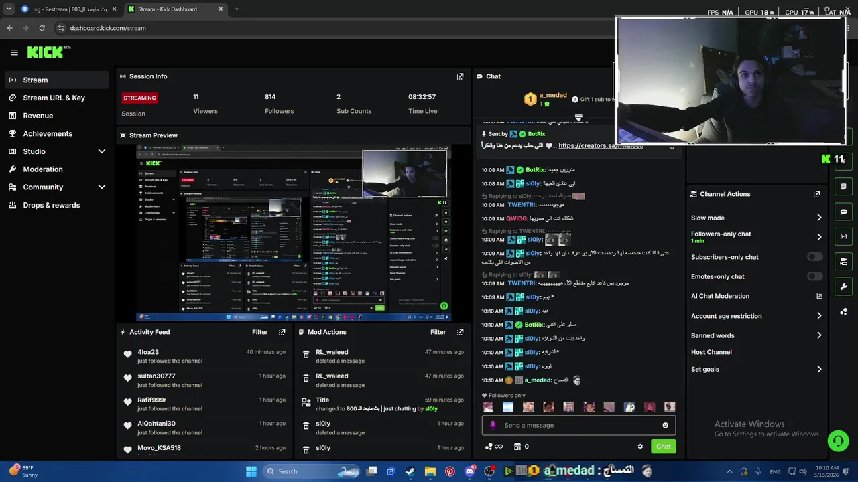Screen dimensions: 858x482
Task: Pop out the Mod Actions panel
Action: point(460,332)
